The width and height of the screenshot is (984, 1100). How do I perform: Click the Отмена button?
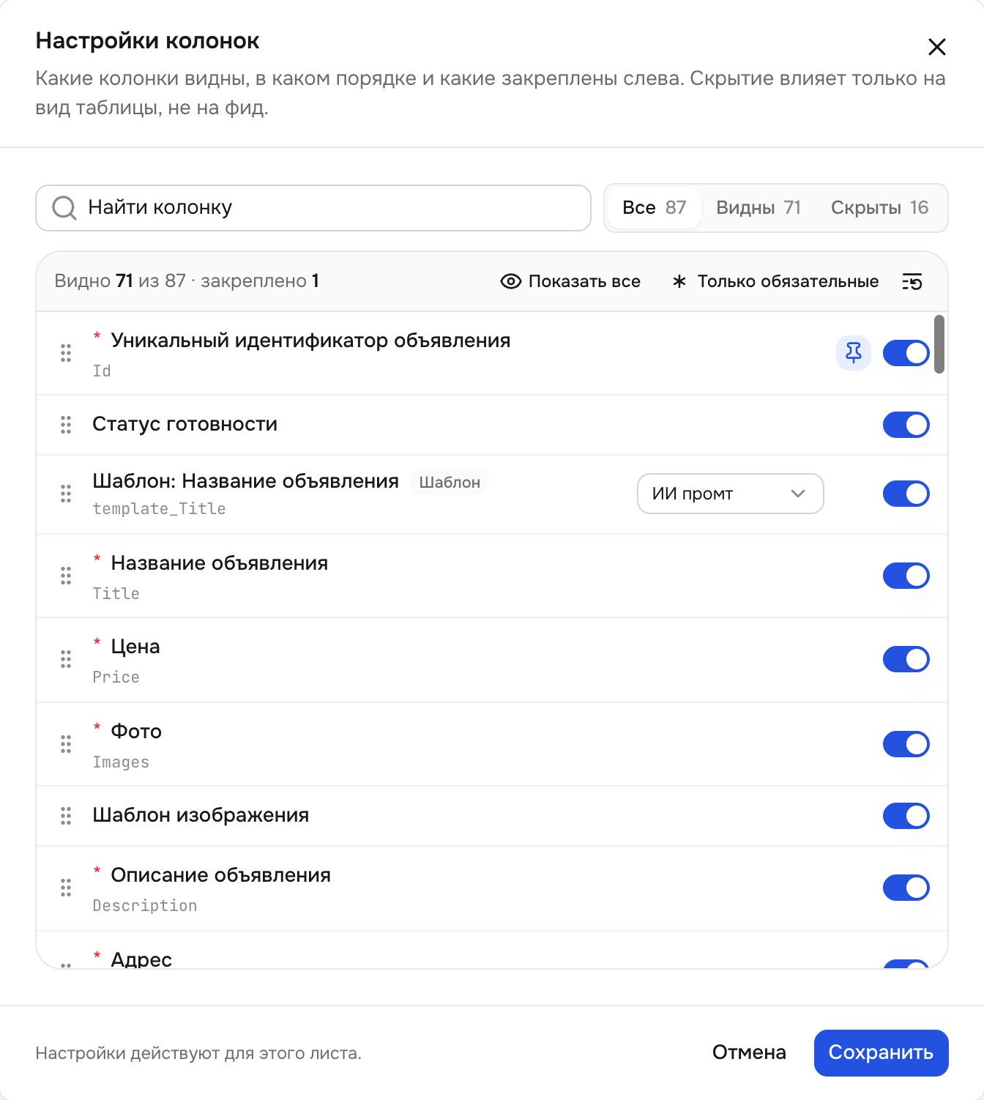[x=749, y=1052]
